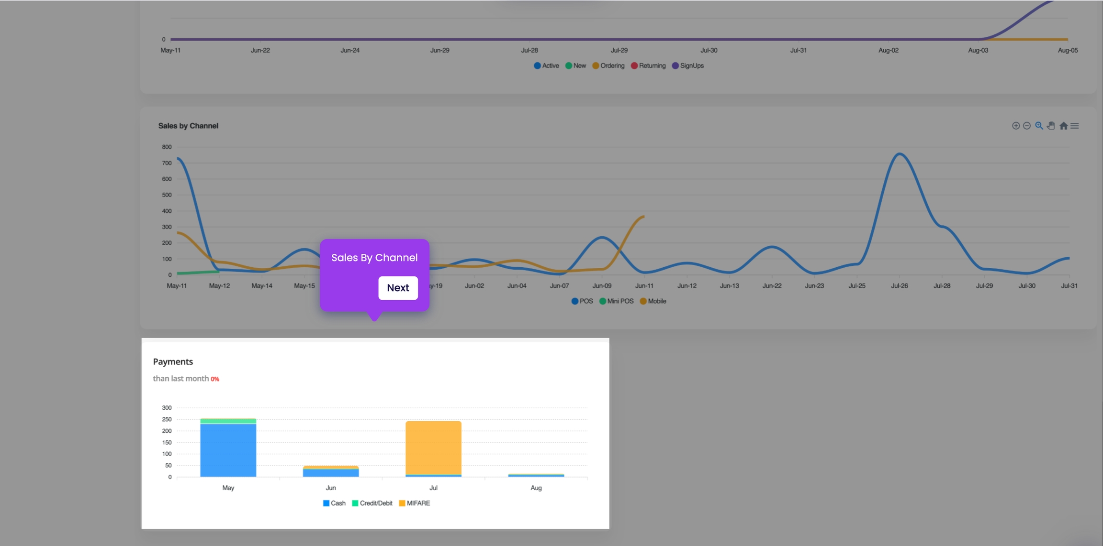Hide the Active series in legend
The height and width of the screenshot is (546, 1103).
coord(546,66)
